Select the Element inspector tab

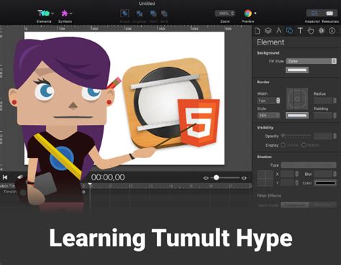(289, 31)
